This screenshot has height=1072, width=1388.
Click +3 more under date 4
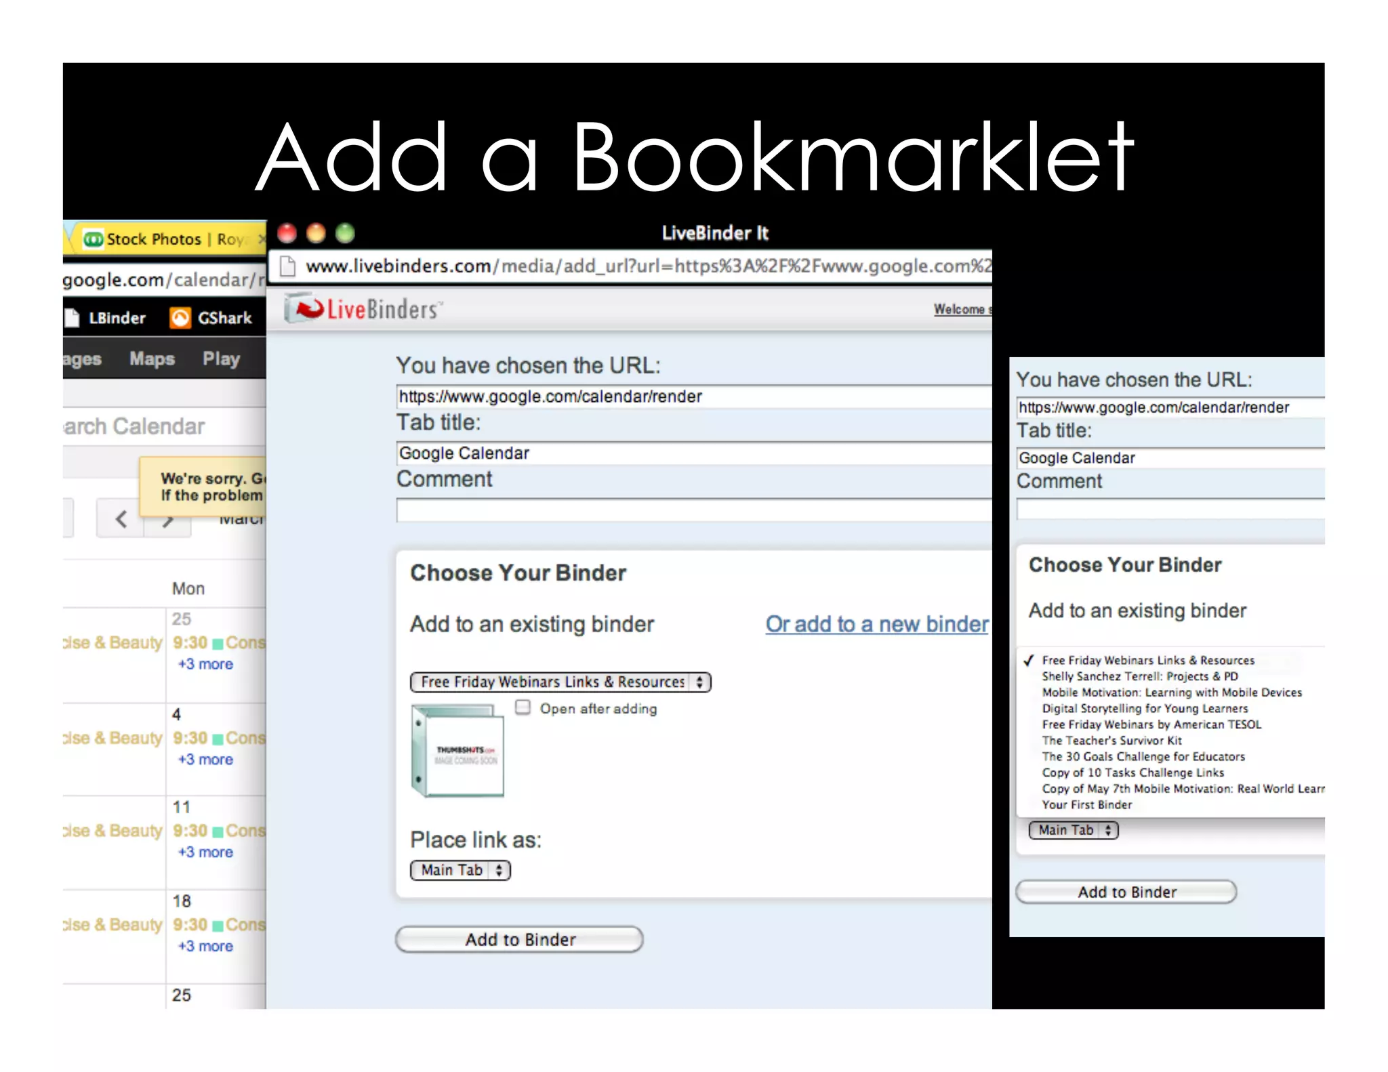205,760
